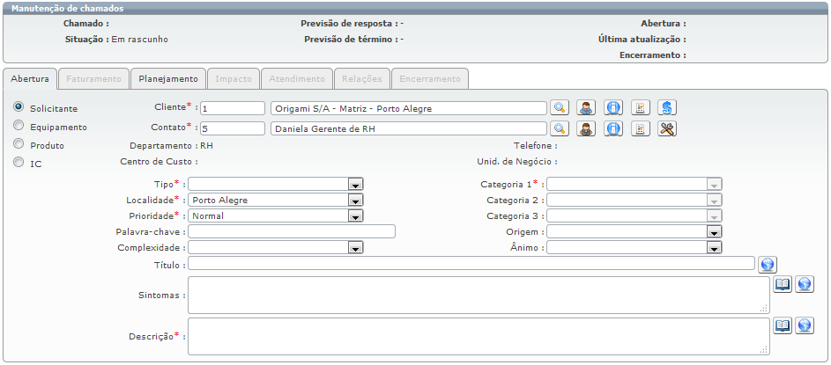The width and height of the screenshot is (831, 365).
Task: Expand the Tipo dropdown
Action: pos(356,185)
